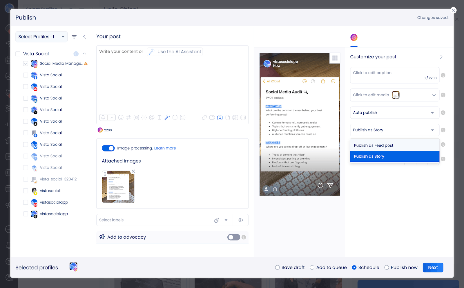The height and width of the screenshot is (288, 464).
Task: Open the Learn more link
Action: click(165, 148)
